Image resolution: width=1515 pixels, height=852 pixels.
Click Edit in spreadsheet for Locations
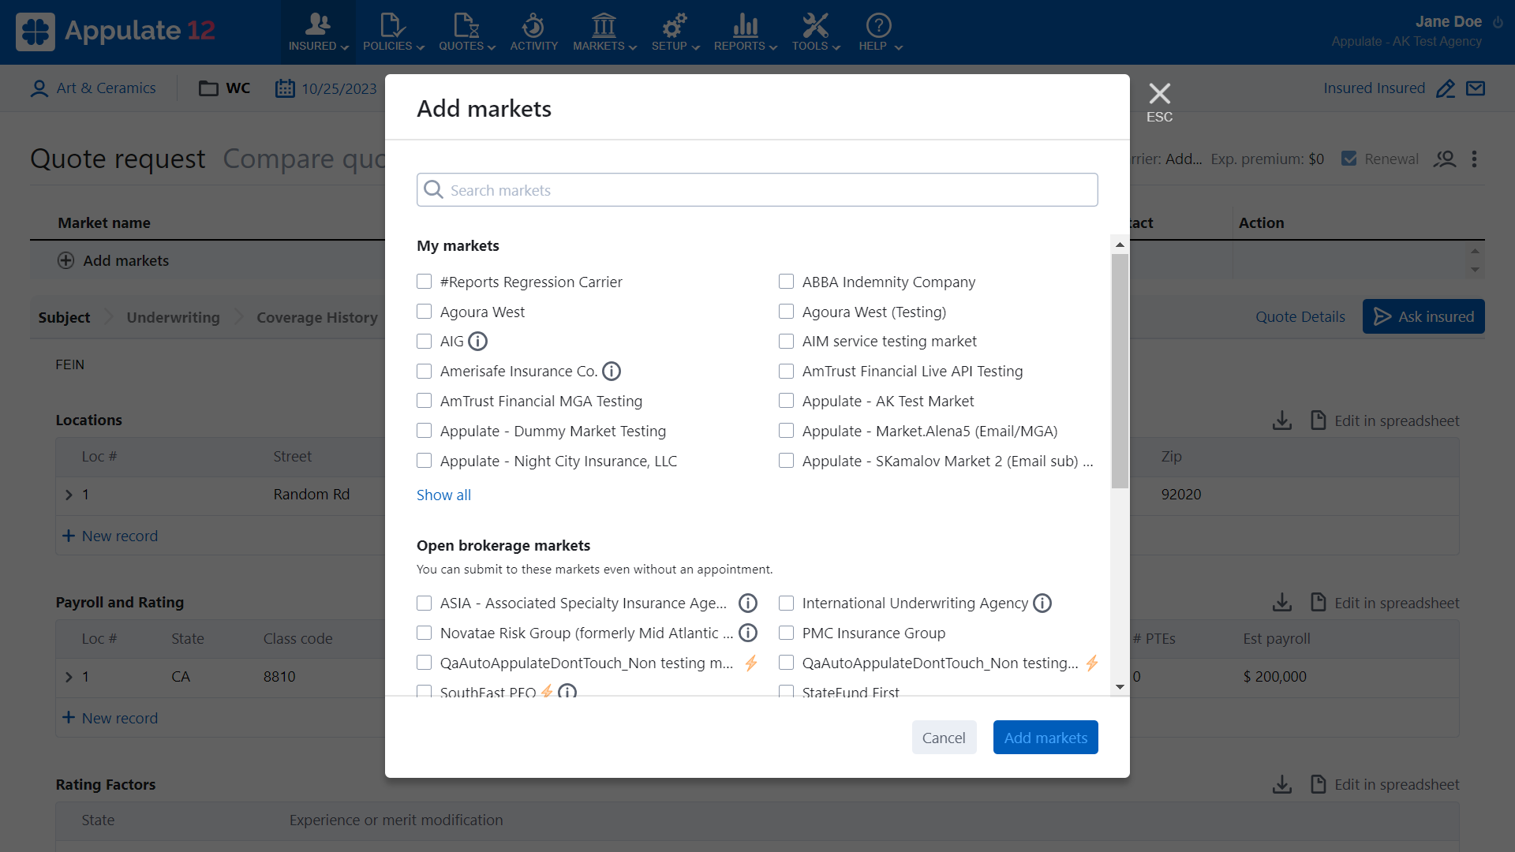(1385, 420)
